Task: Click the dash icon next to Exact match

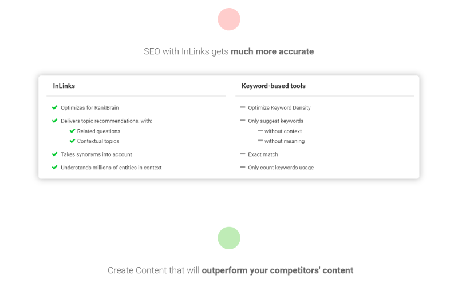Action: click(242, 154)
